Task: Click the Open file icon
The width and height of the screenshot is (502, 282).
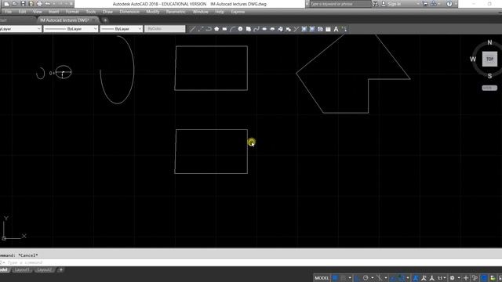Action: click(15, 4)
